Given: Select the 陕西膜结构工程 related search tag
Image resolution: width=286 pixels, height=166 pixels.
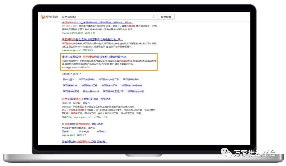Looking at the screenshot, I should [90, 86].
